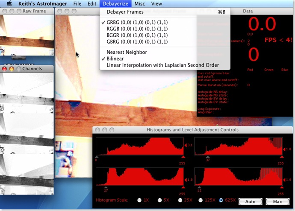Open Keith's AstroImager application menu
295x211 pixels.
[x=43, y=3]
